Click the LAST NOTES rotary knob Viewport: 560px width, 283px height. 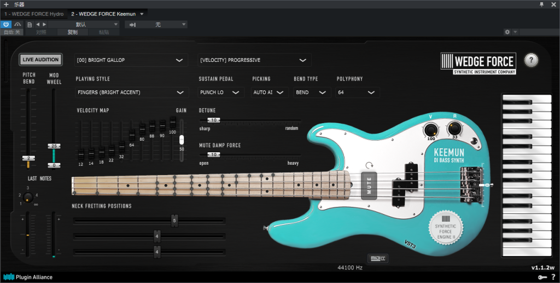28,197
